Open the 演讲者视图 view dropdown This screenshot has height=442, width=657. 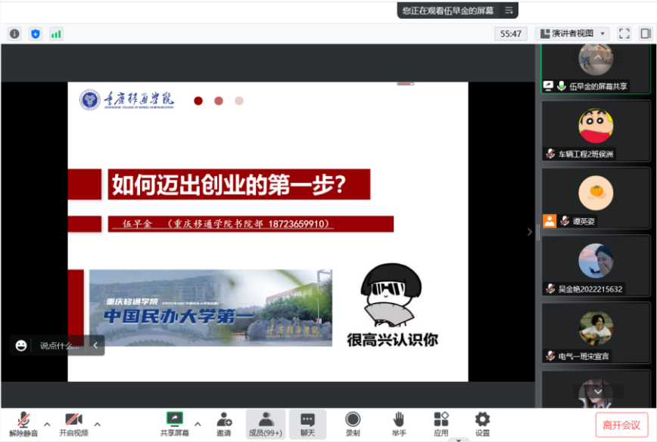(x=571, y=33)
